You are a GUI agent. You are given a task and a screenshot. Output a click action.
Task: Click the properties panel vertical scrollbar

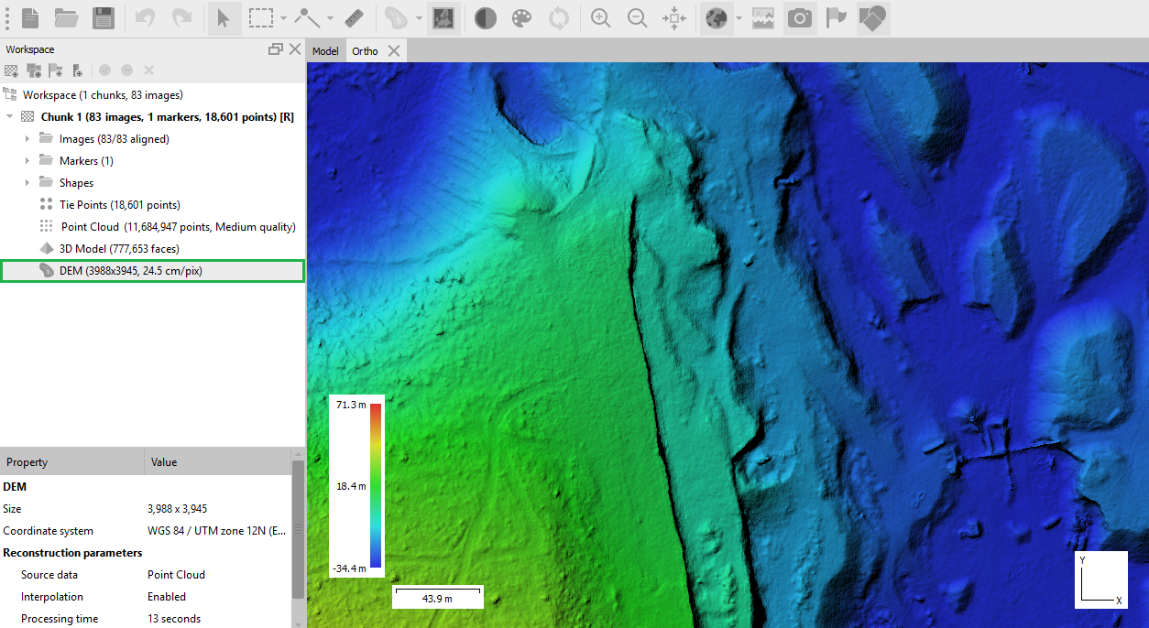[x=298, y=531]
